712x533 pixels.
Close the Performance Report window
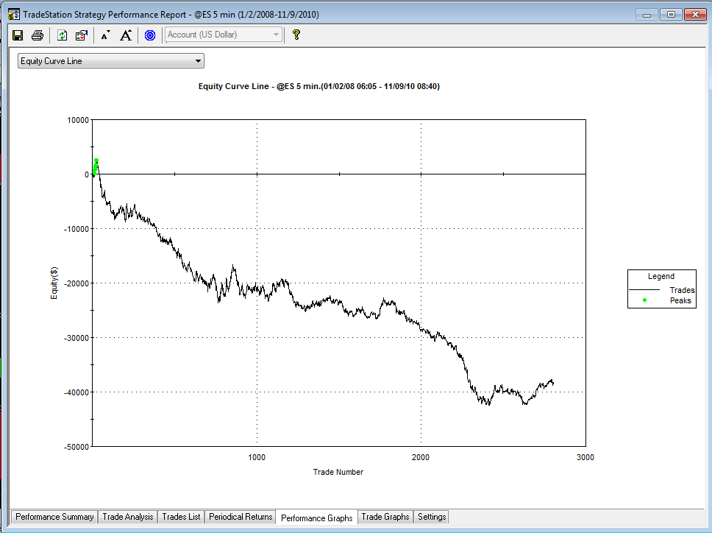695,15
